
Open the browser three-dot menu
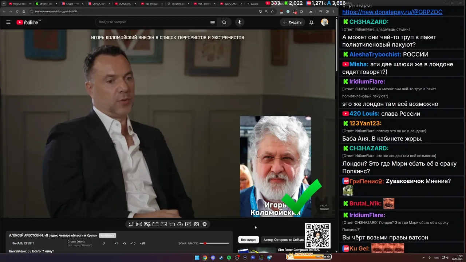coord(334,11)
